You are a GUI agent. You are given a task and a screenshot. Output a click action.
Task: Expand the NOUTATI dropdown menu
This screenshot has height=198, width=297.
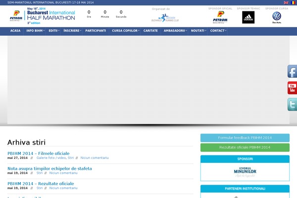tap(198, 31)
